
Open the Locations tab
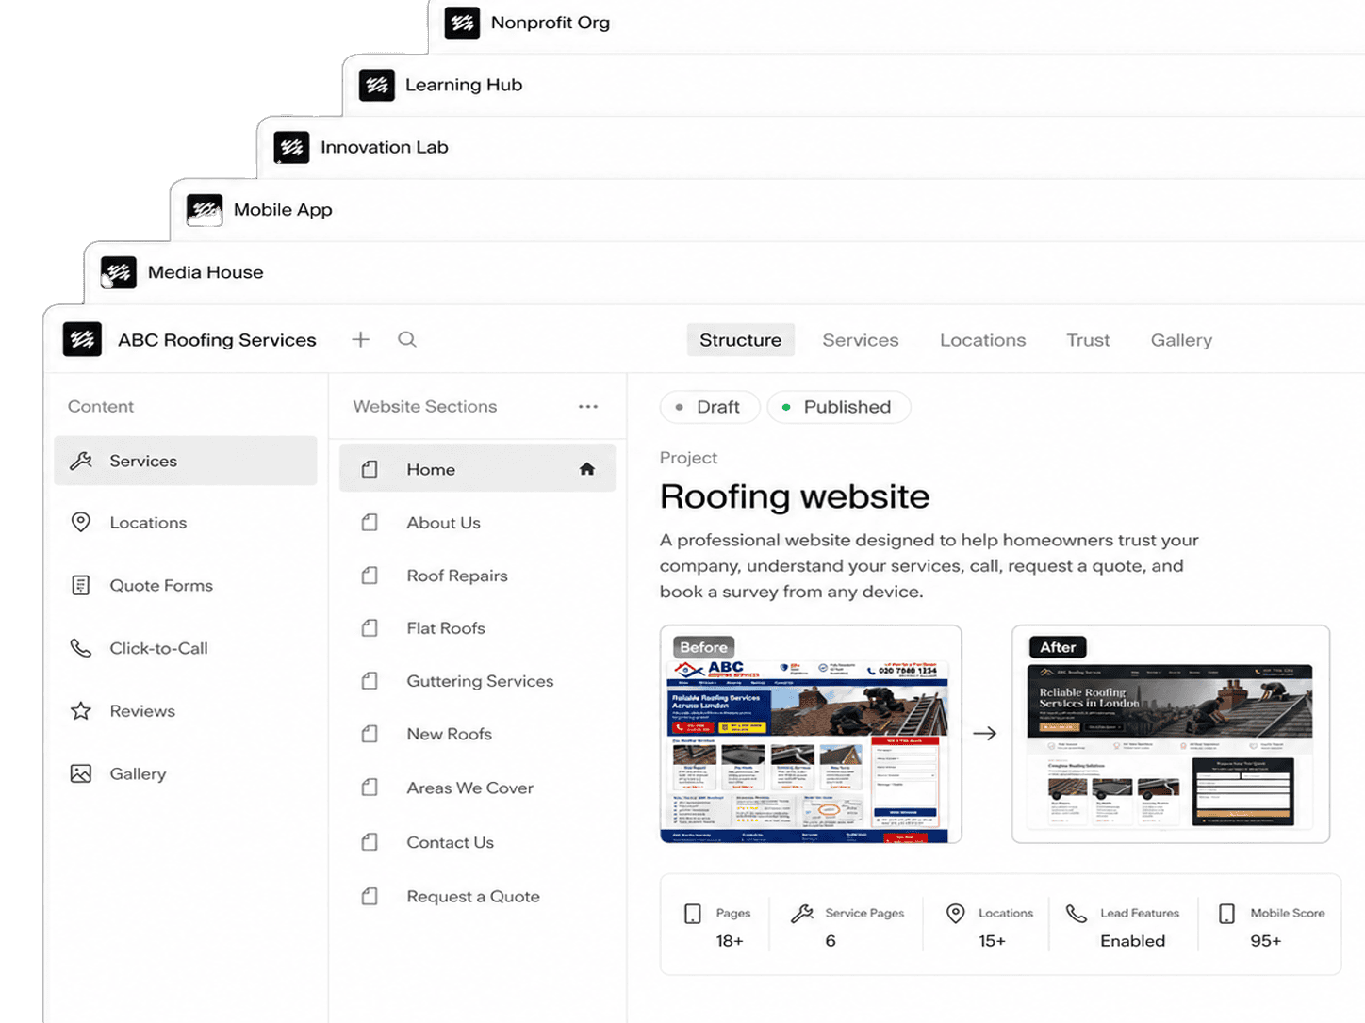pyautogui.click(x=982, y=340)
